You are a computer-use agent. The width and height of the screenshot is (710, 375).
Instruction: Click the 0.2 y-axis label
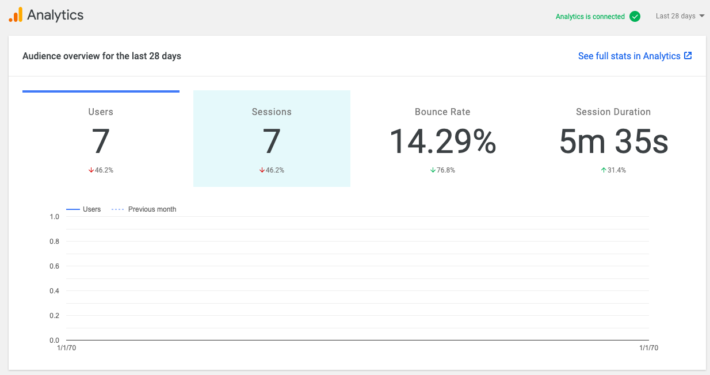[54, 316]
